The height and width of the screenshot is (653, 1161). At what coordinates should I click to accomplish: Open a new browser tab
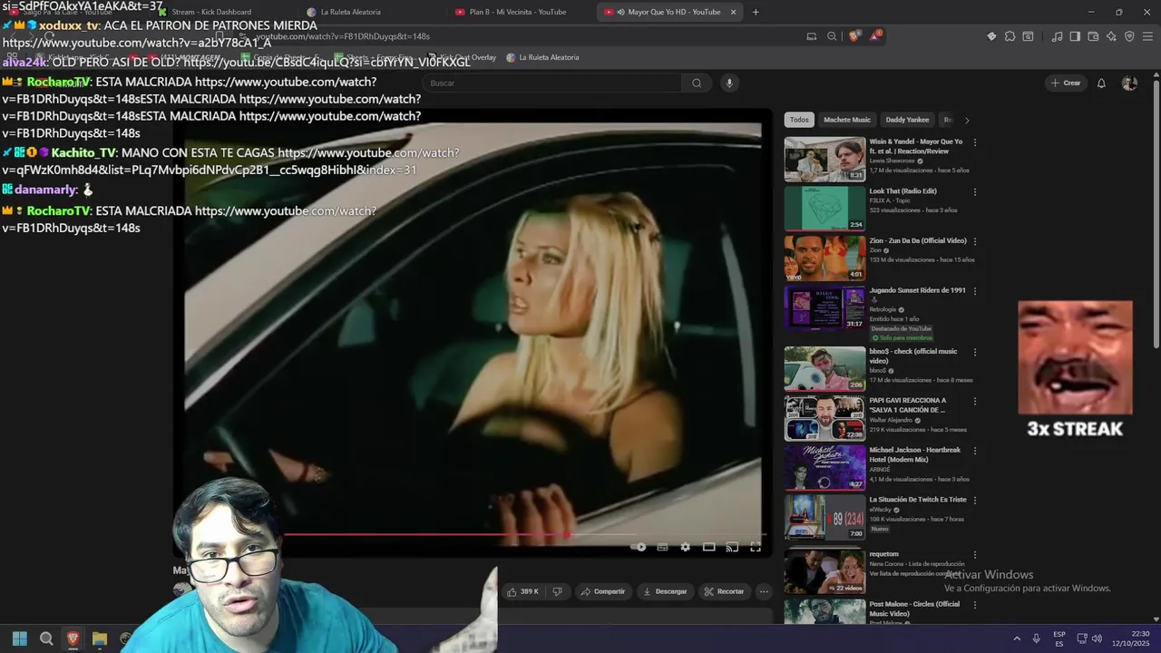[x=756, y=12]
